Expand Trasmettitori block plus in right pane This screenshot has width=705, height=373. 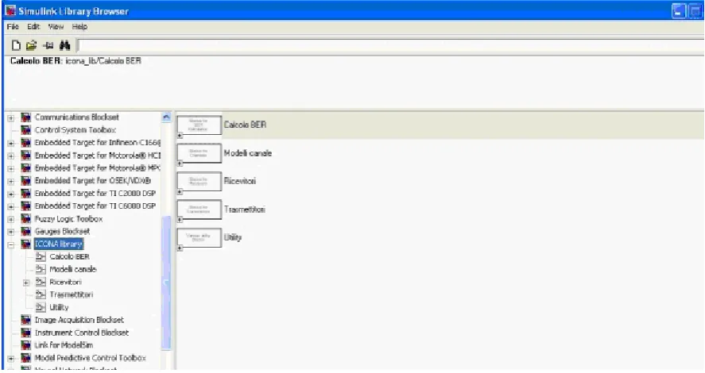(180, 220)
